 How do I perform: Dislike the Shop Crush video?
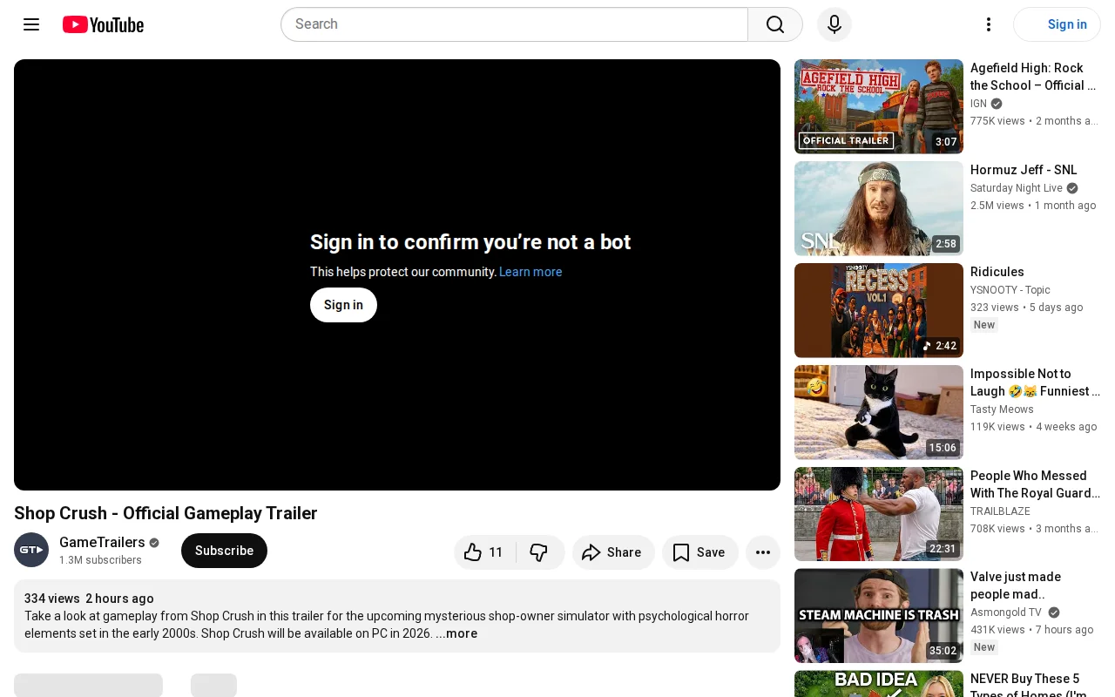[540, 552]
